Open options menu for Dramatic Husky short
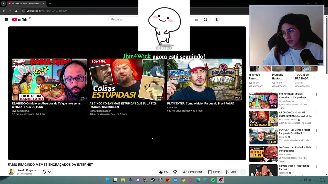 (x=291, y=76)
